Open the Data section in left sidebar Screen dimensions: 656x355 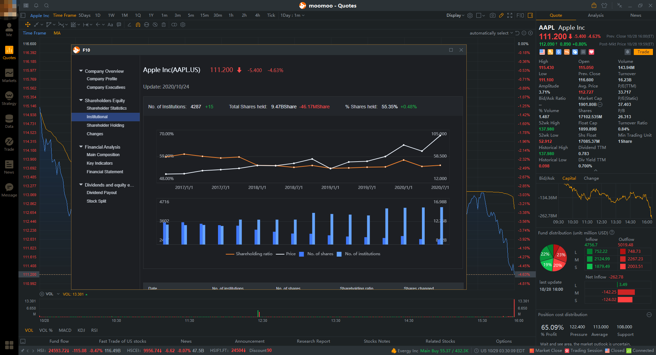tap(9, 121)
